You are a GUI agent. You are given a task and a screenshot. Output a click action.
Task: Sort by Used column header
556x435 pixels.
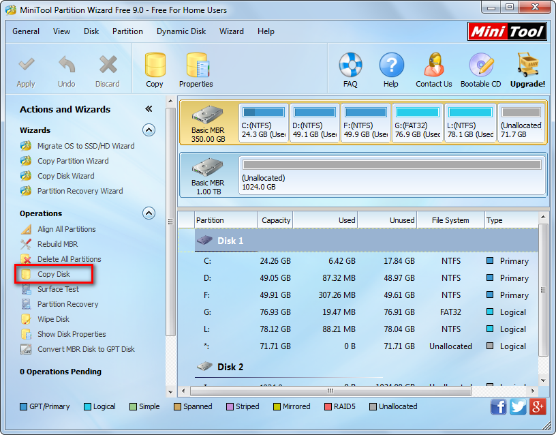[x=325, y=220]
